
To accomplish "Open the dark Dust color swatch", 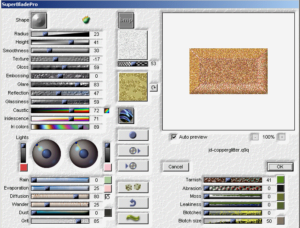I will 108,213.
